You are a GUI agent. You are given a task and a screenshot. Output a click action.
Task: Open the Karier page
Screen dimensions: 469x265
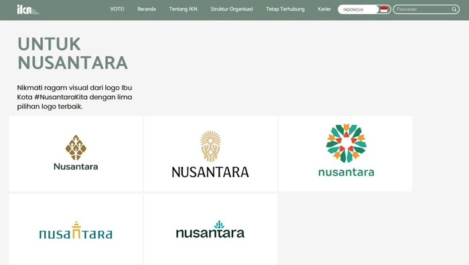(324, 9)
